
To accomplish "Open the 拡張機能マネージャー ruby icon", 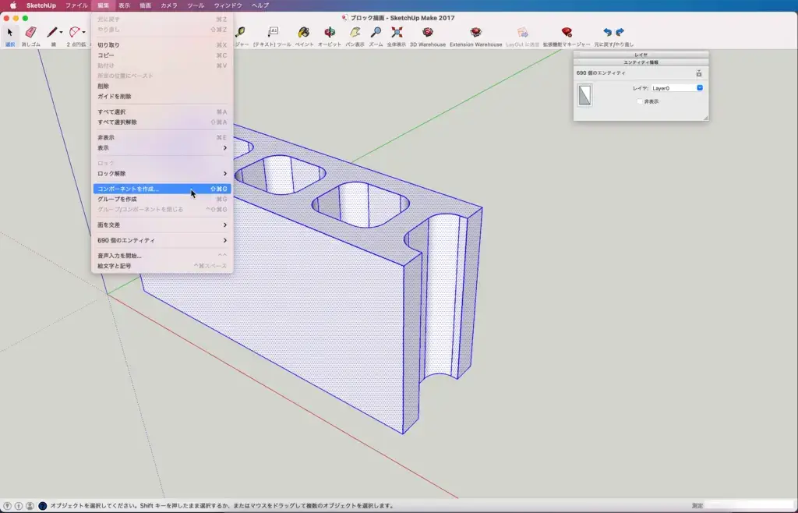I will [567, 33].
